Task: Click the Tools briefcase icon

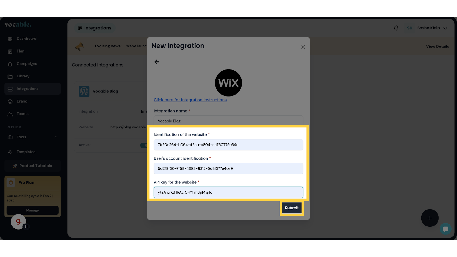Action: tap(10, 137)
